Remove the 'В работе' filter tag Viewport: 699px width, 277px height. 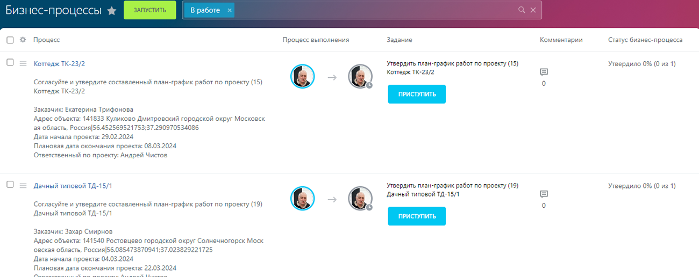230,10
